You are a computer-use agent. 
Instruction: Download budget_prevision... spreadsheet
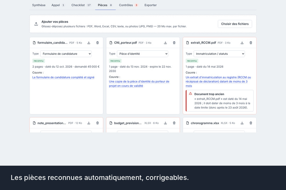165,123
